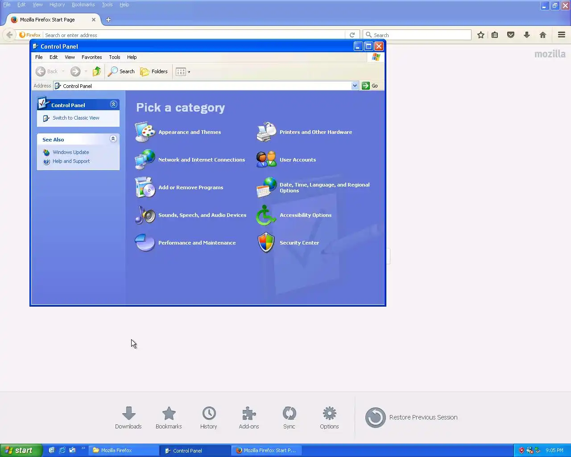Click the Forward arrow in Control Panel toolbar
The width and height of the screenshot is (571, 457).
pyautogui.click(x=75, y=71)
